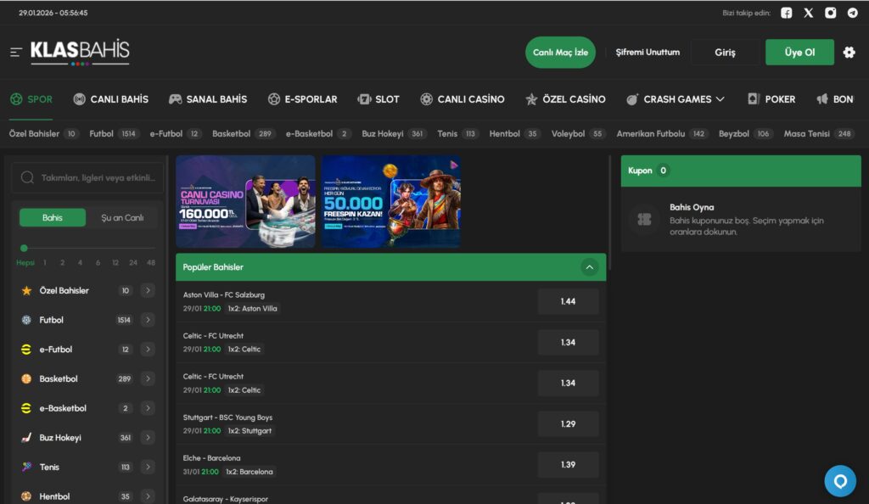Expand the Futbol sidebar category
This screenshot has width=869, height=504.
[x=148, y=320]
